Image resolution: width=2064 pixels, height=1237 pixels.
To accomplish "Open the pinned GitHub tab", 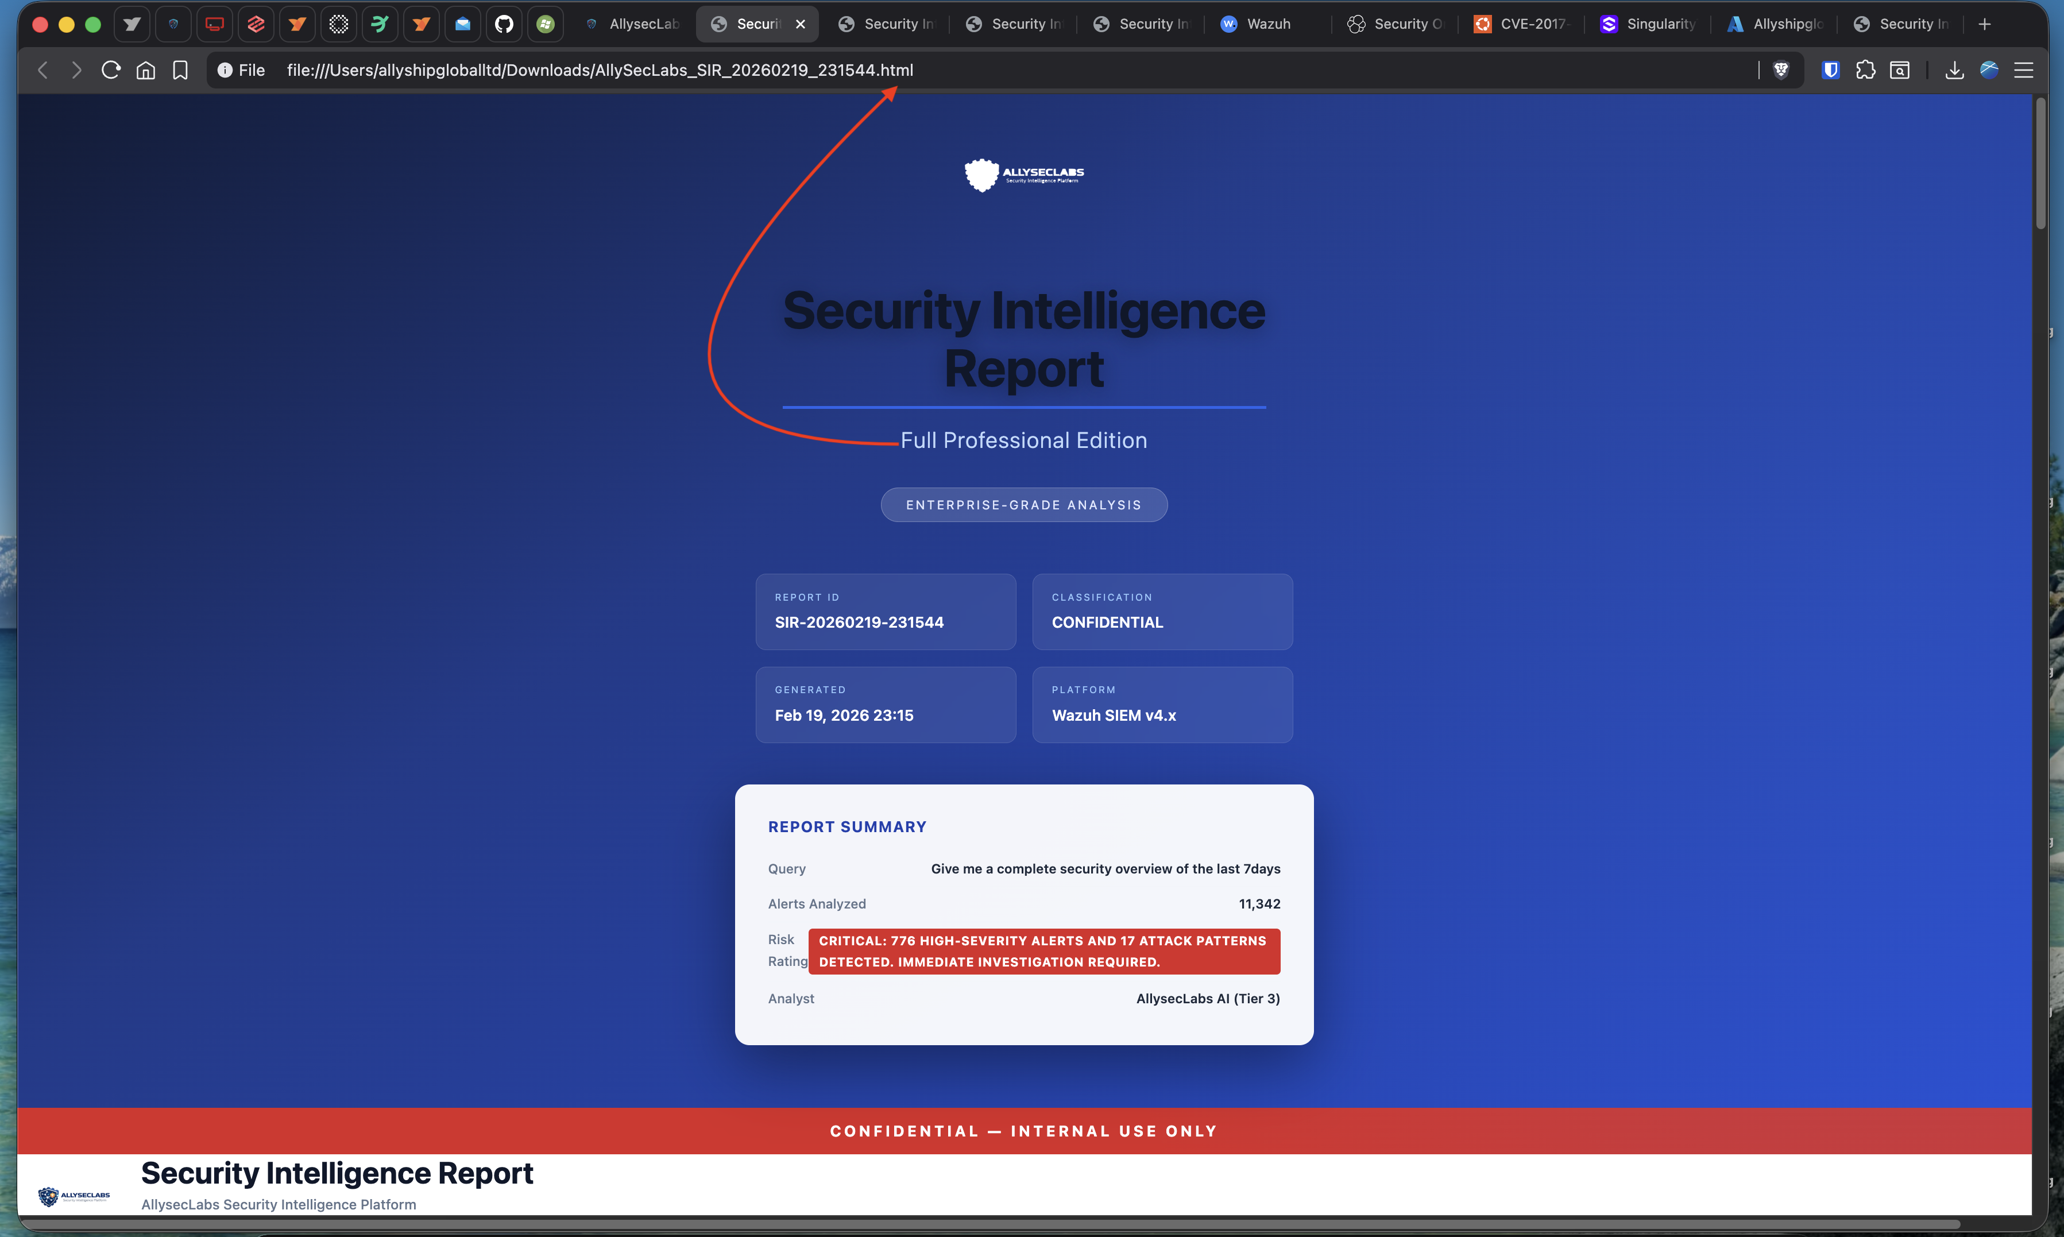I will pos(504,24).
